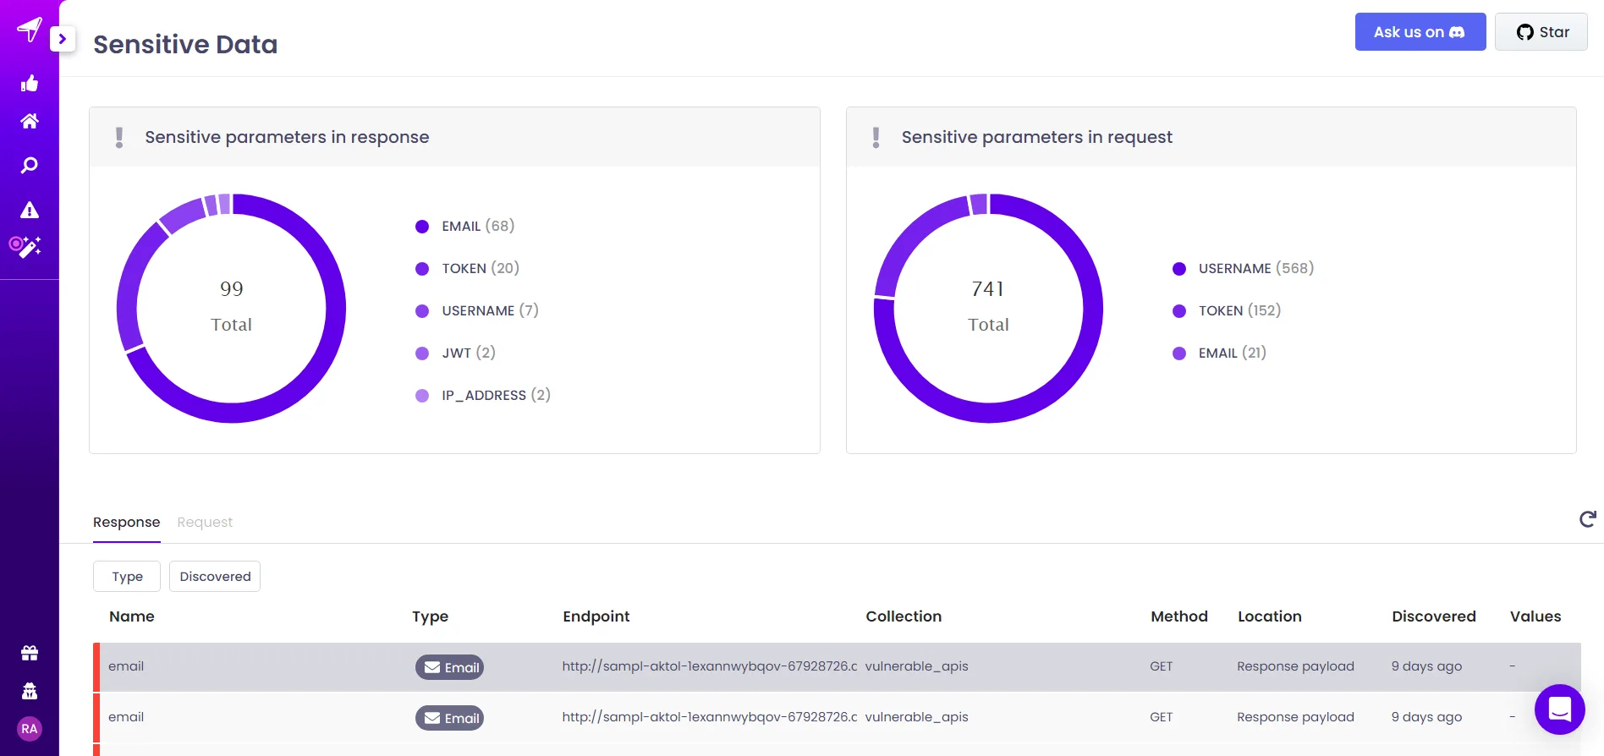Image resolution: width=1604 pixels, height=756 pixels.
Task: Switch to the Request tab
Action: click(205, 522)
